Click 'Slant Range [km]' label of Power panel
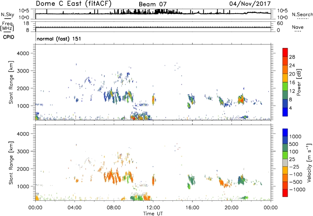 pyautogui.click(x=11, y=82)
